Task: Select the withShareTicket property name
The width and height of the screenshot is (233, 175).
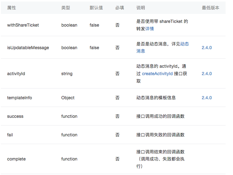Action: [23, 25]
